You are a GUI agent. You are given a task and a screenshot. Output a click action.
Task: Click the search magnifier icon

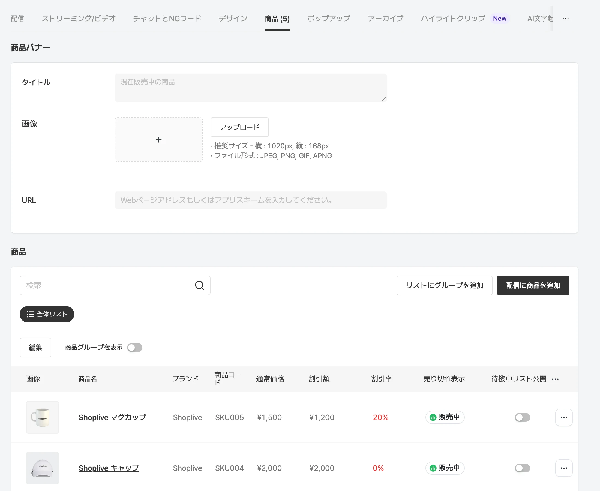point(199,285)
